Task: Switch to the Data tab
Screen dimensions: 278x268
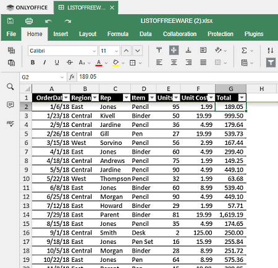Action: point(146,34)
